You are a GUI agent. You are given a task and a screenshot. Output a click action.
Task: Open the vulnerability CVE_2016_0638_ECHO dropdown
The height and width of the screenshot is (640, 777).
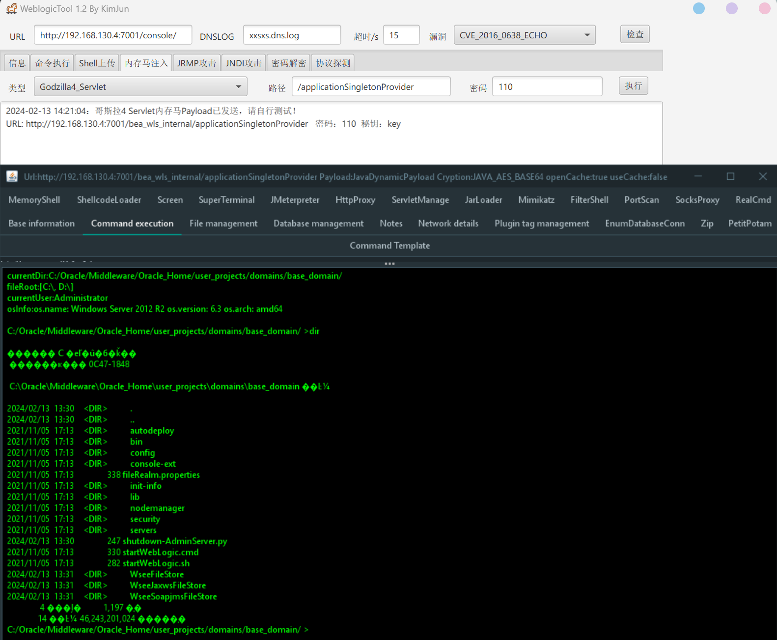tap(525, 35)
